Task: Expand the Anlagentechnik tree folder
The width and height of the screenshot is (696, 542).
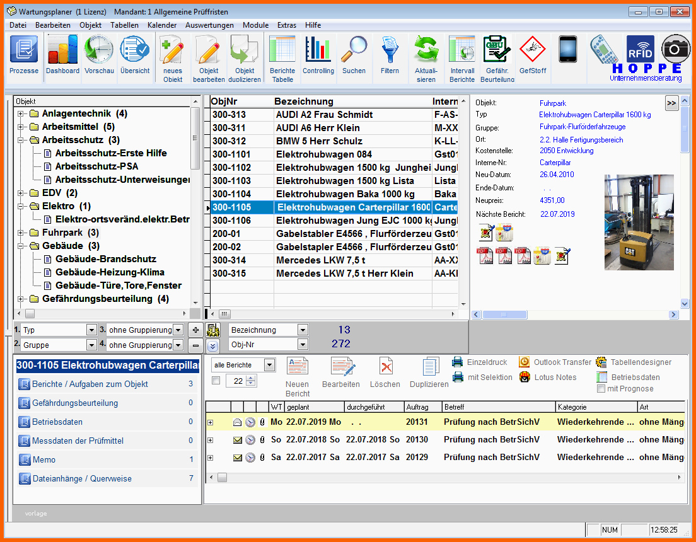Action: (x=20, y=114)
